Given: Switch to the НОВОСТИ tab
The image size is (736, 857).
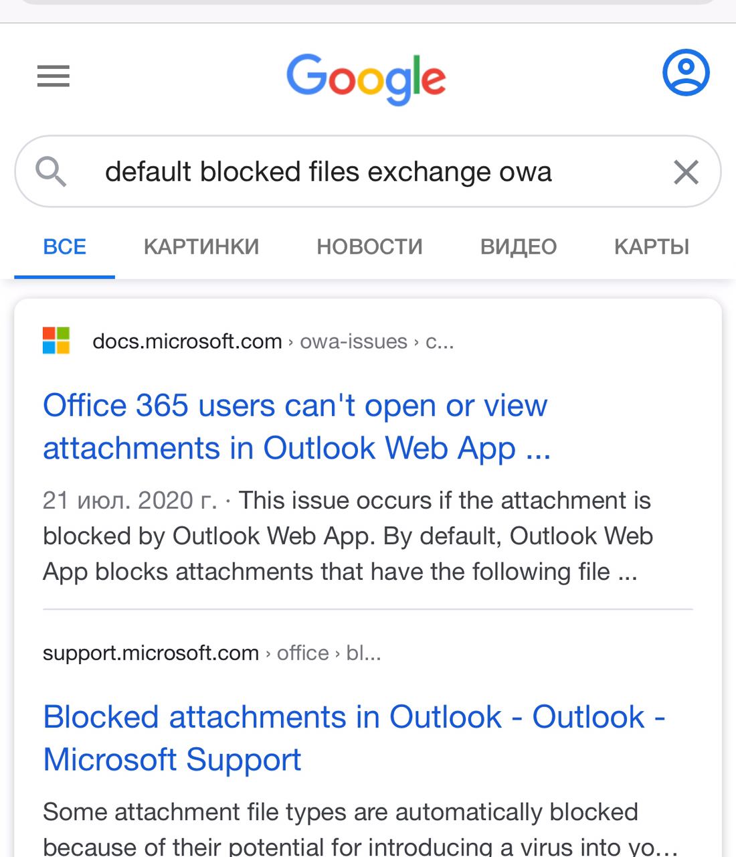Looking at the screenshot, I should point(369,247).
